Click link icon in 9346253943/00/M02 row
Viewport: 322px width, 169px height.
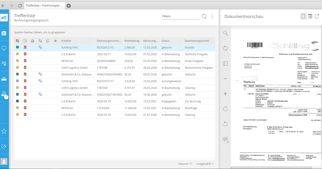(x=40, y=74)
